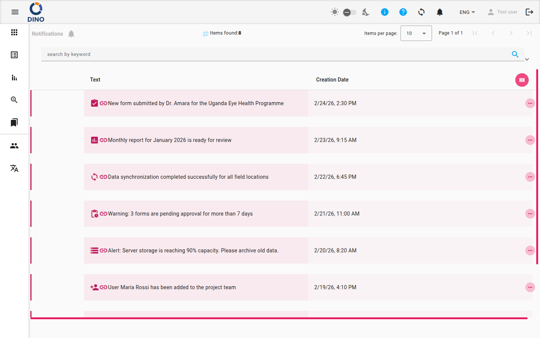
Task: Open the hamburger navigation menu
Action: [15, 12]
